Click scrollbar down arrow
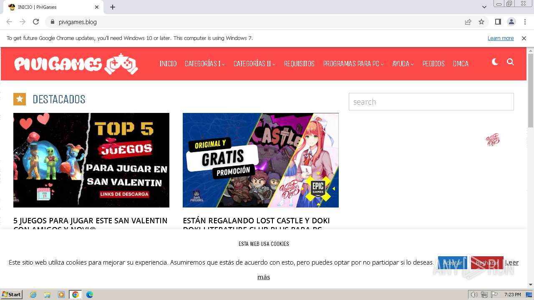Screen dimensions: 534x300 (531, 285)
